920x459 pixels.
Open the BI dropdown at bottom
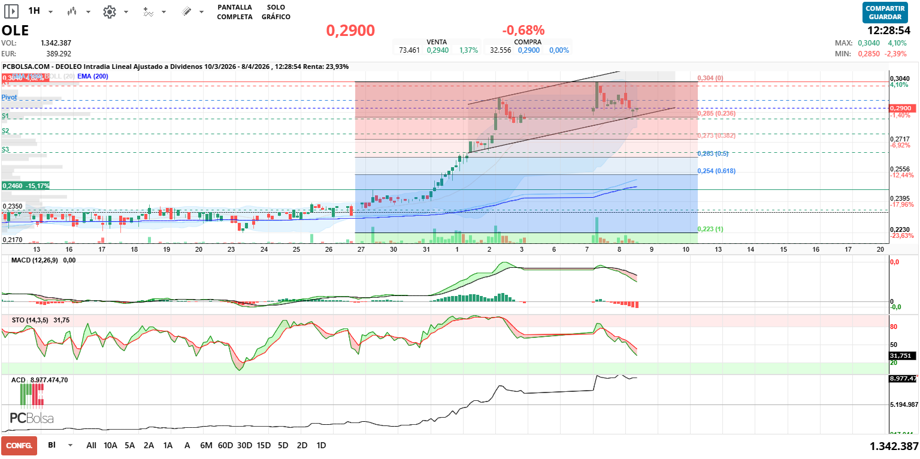70,446
